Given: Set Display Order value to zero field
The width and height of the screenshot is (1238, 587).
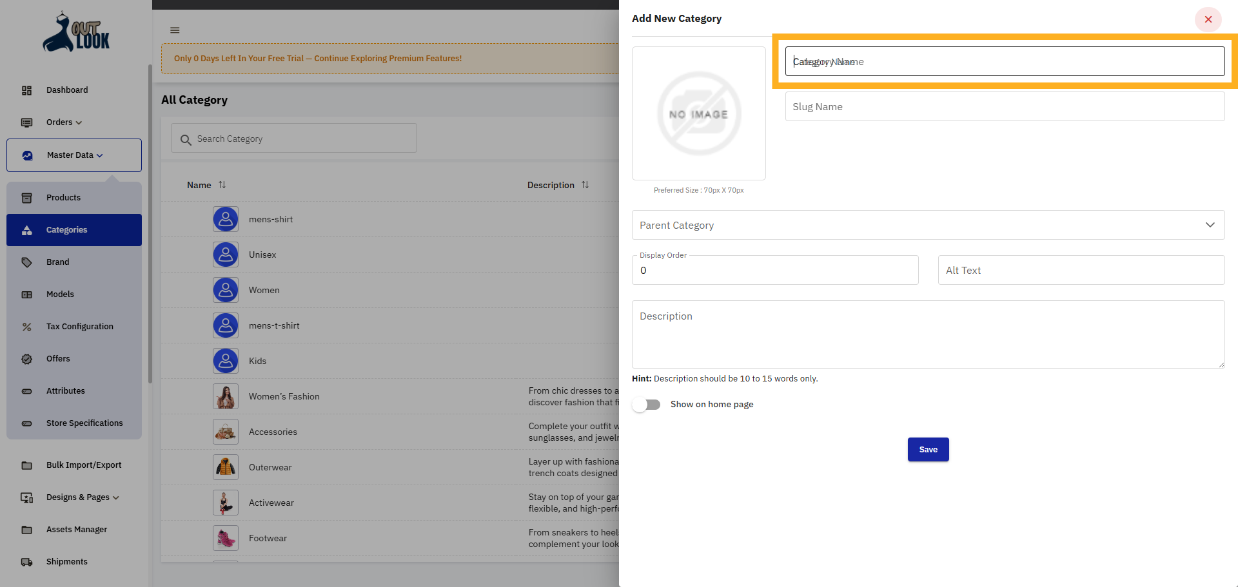Looking at the screenshot, I should pyautogui.click(x=774, y=270).
